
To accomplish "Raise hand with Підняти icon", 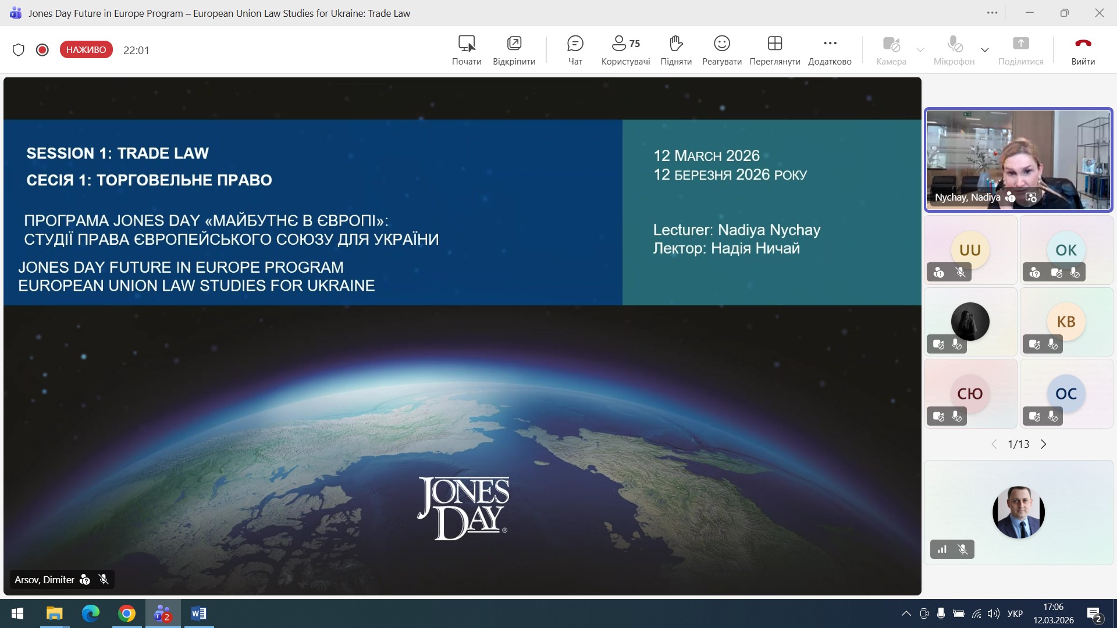I will click(x=675, y=49).
